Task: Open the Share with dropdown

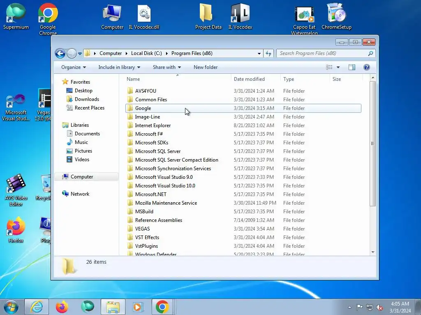Action: pos(167,67)
